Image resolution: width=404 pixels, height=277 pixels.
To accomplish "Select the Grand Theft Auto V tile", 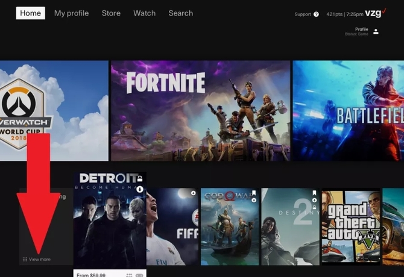I will [351, 226].
